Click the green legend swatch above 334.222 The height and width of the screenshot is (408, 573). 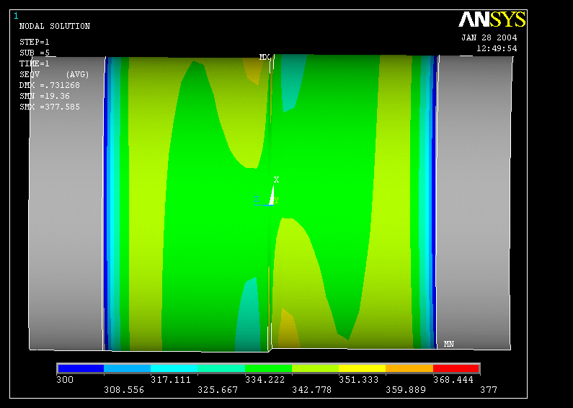click(268, 368)
